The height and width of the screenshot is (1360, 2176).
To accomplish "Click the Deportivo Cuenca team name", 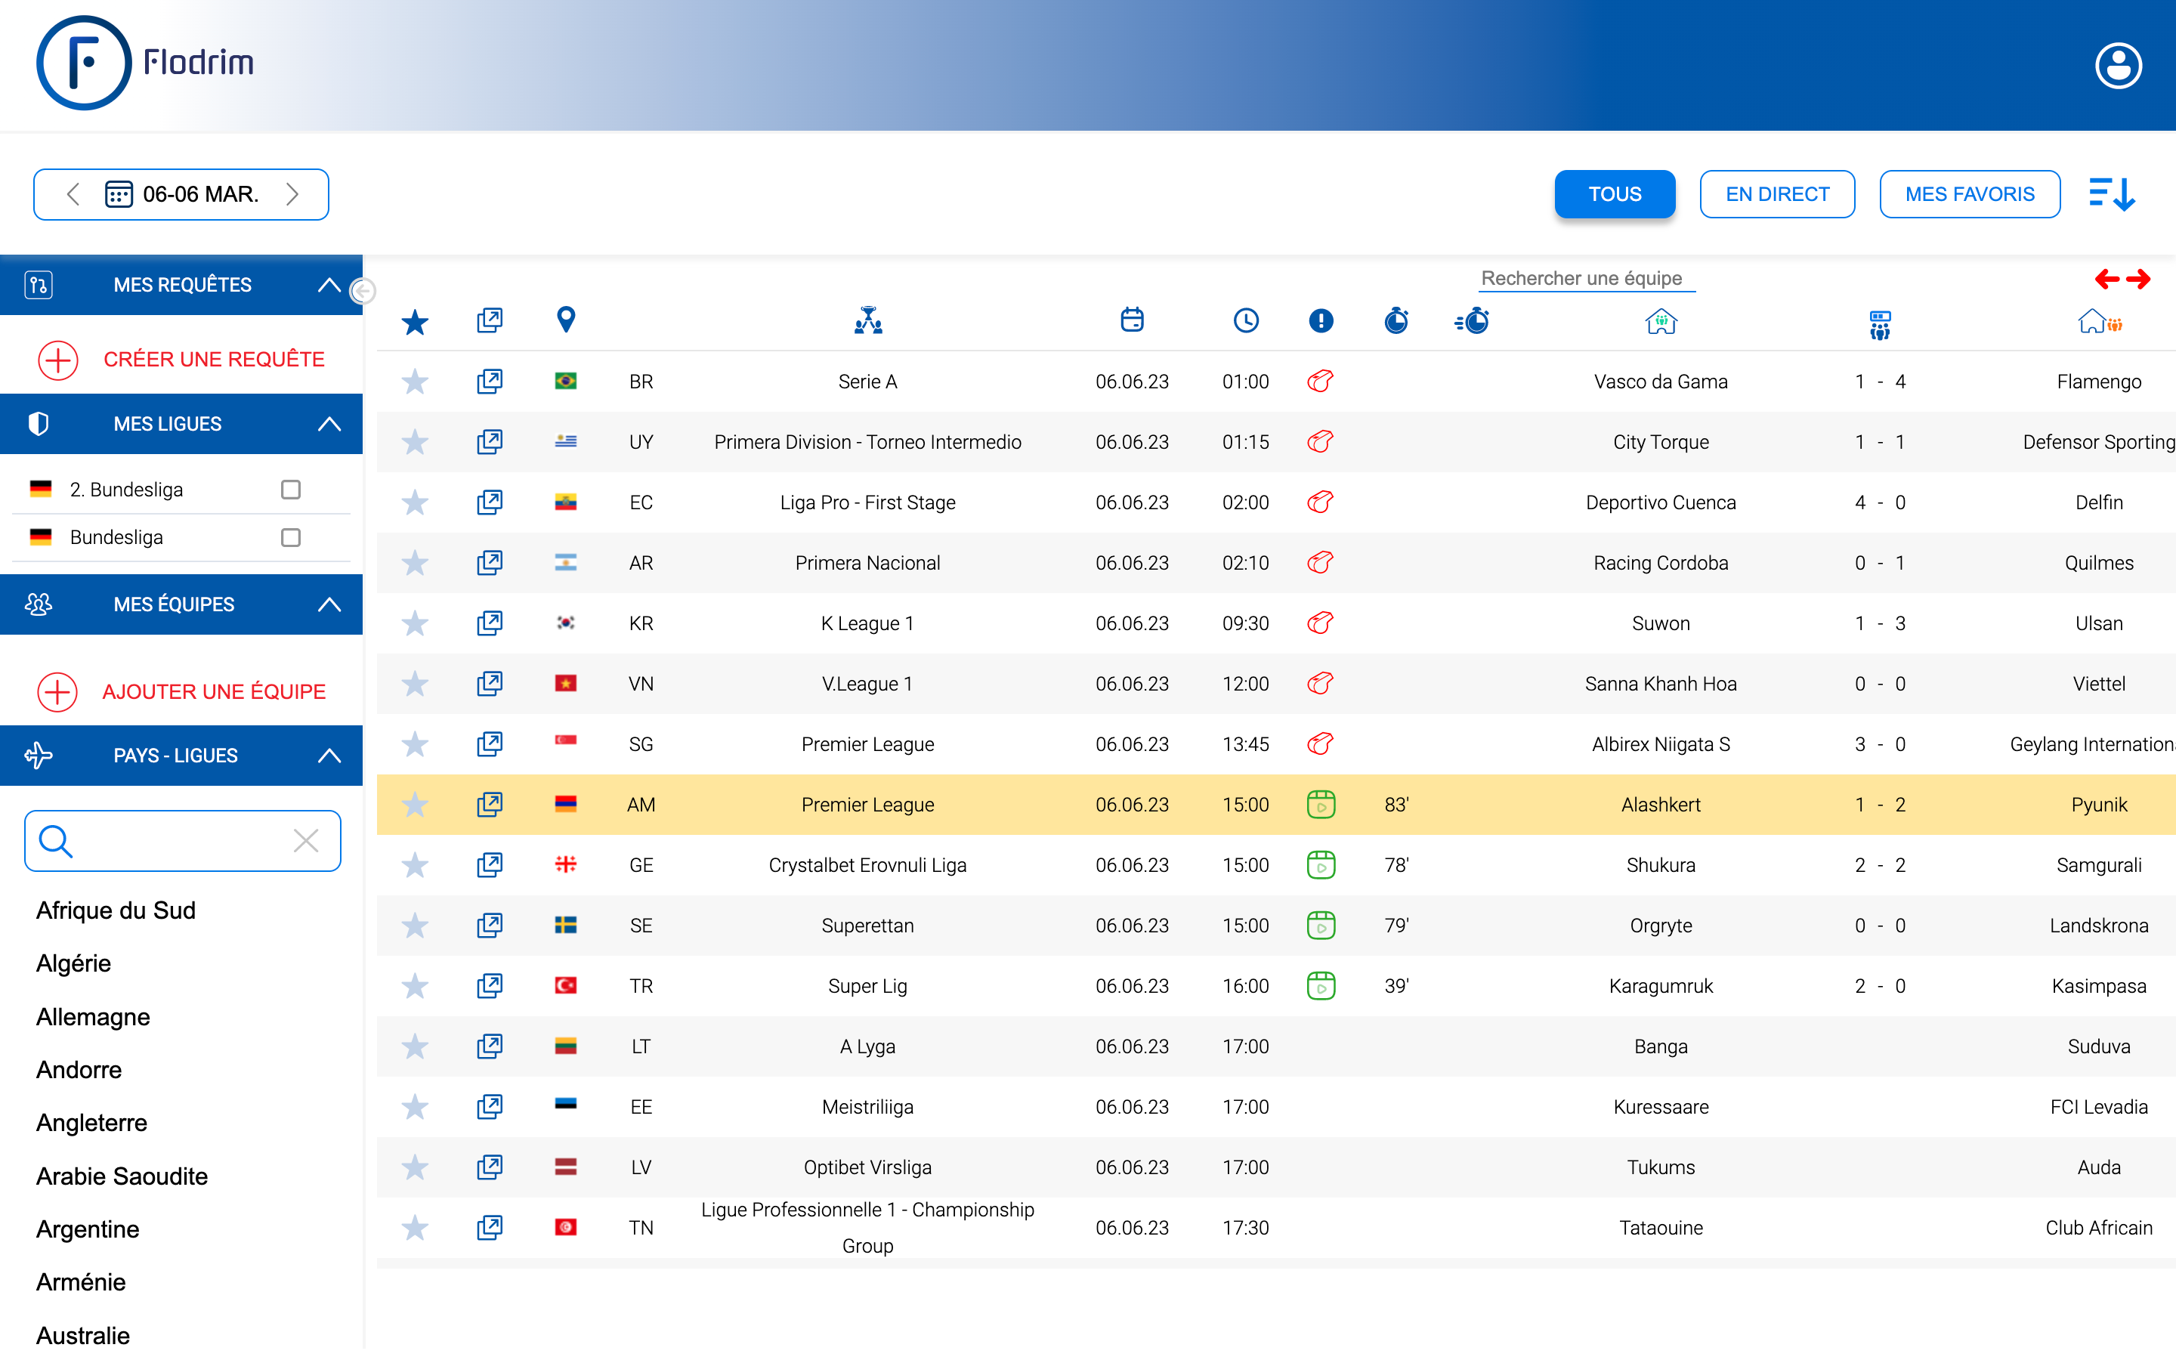I will pos(1661,502).
